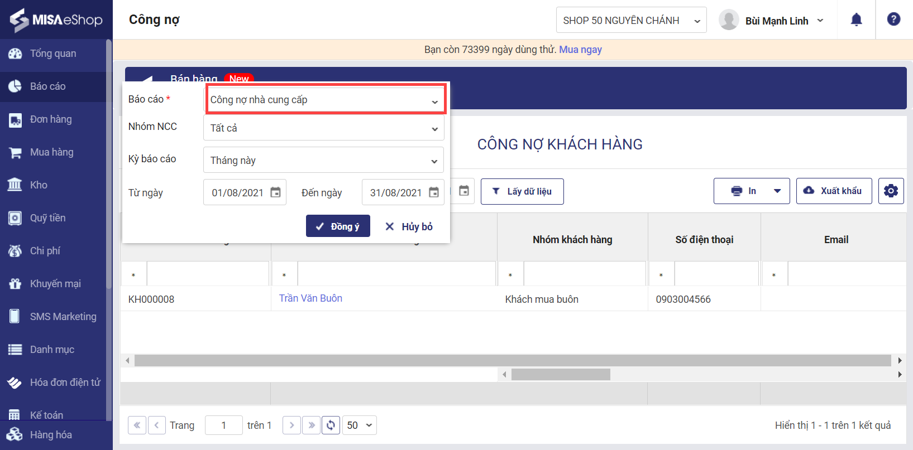Confirm with the Đồng ý button
Screen dimensions: 913x450
click(x=338, y=226)
